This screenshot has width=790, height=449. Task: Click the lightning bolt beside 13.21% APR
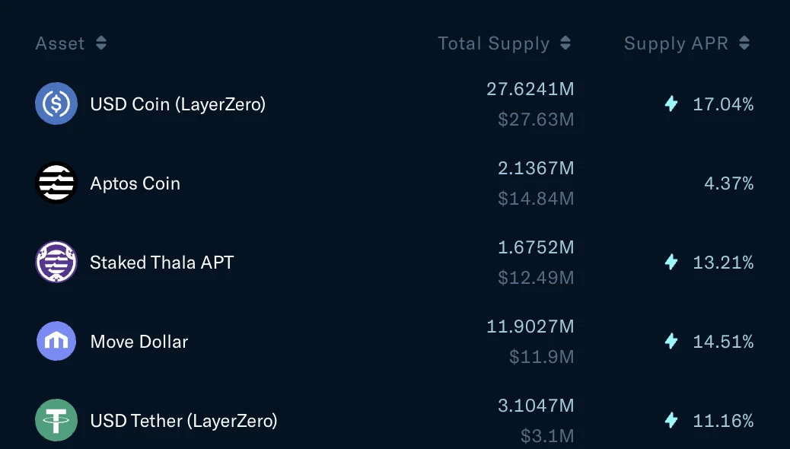coord(671,263)
